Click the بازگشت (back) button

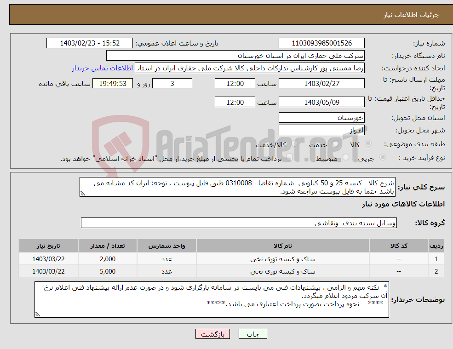[x=212, y=334]
